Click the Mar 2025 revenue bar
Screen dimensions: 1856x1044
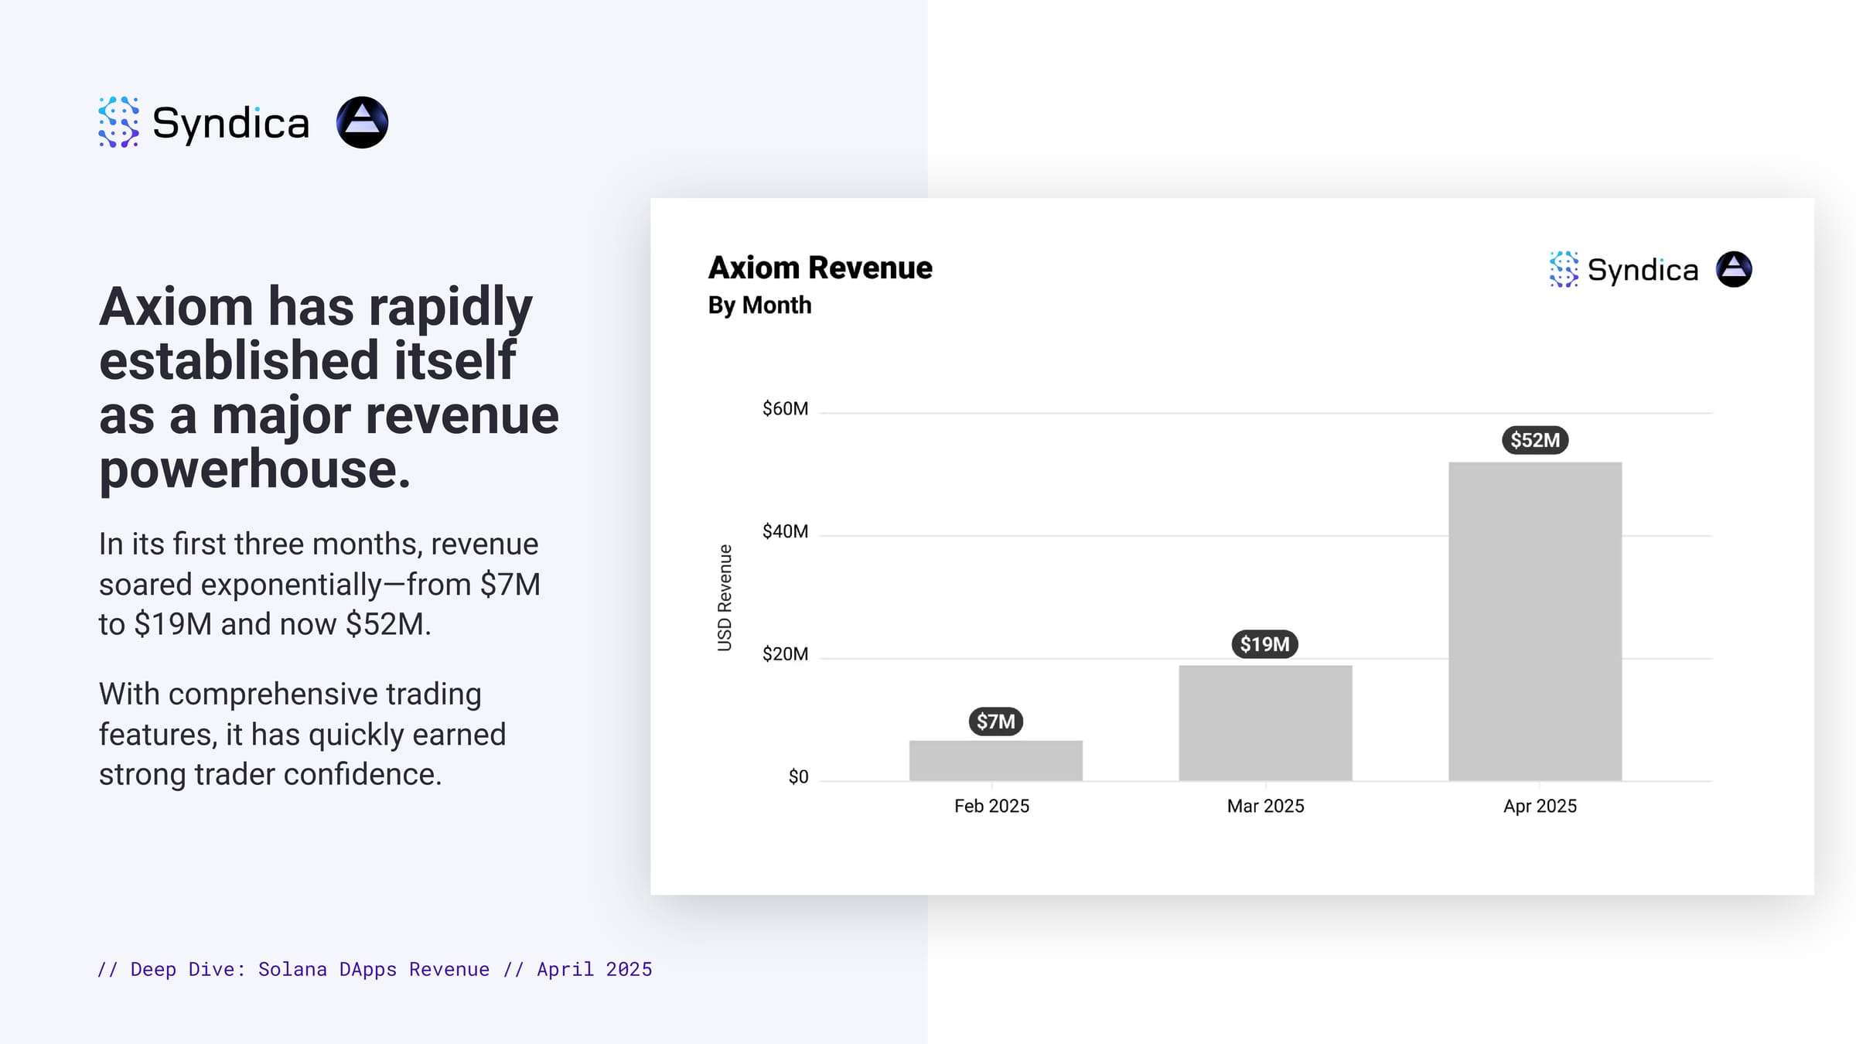1265,723
